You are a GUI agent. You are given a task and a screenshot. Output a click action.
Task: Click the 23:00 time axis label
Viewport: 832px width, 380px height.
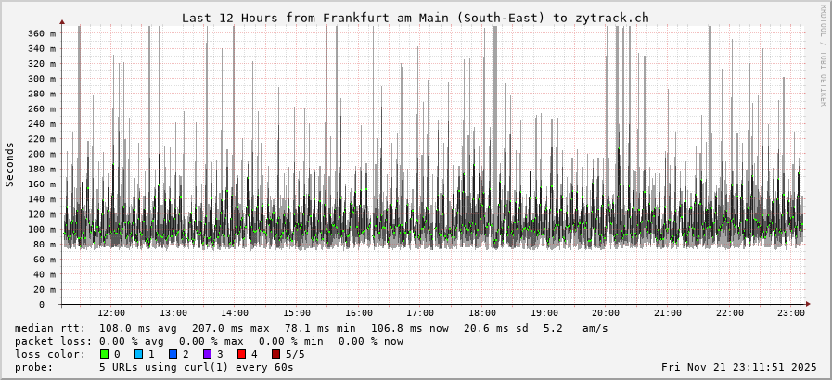pos(791,313)
